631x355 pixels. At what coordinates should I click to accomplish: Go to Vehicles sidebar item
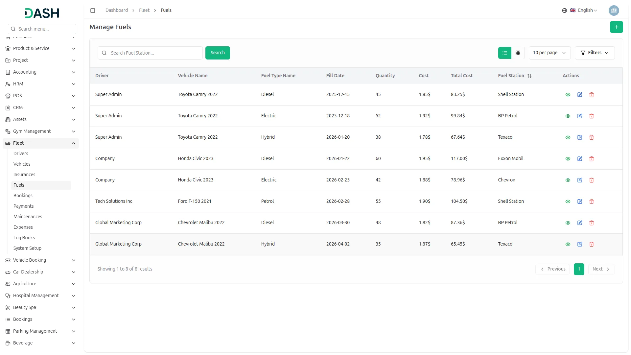click(22, 164)
